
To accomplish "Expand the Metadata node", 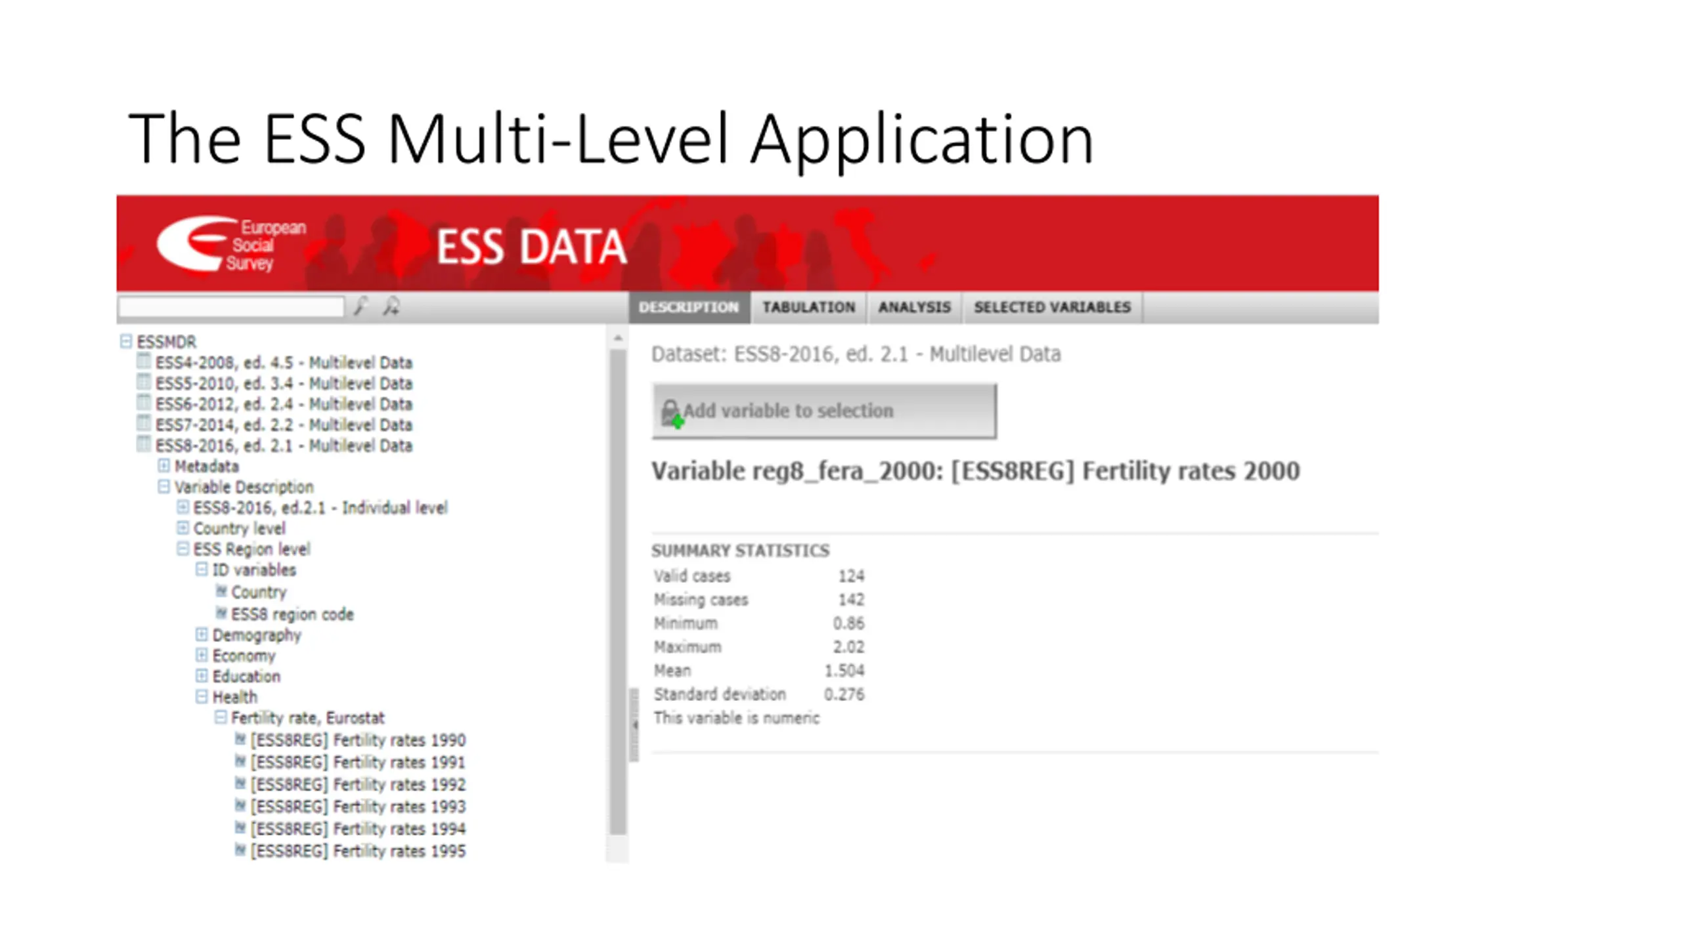I will coord(164,466).
